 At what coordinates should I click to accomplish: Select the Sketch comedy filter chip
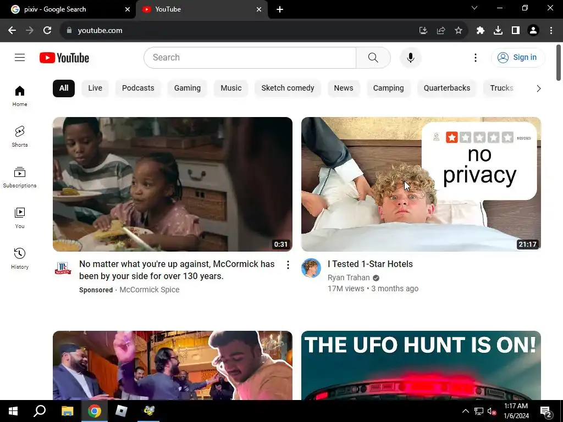click(288, 88)
